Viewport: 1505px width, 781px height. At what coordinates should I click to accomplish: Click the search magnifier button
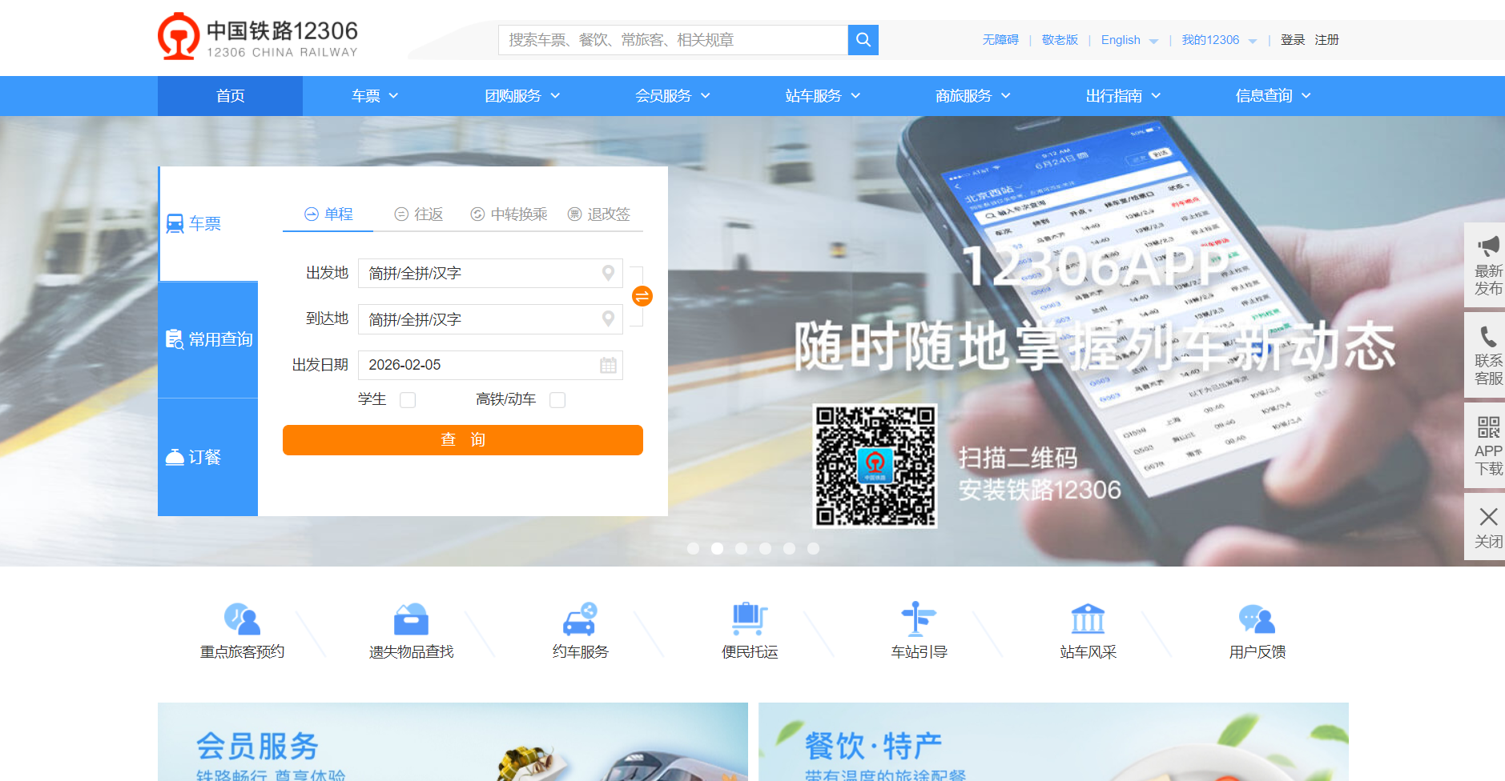pyautogui.click(x=863, y=40)
